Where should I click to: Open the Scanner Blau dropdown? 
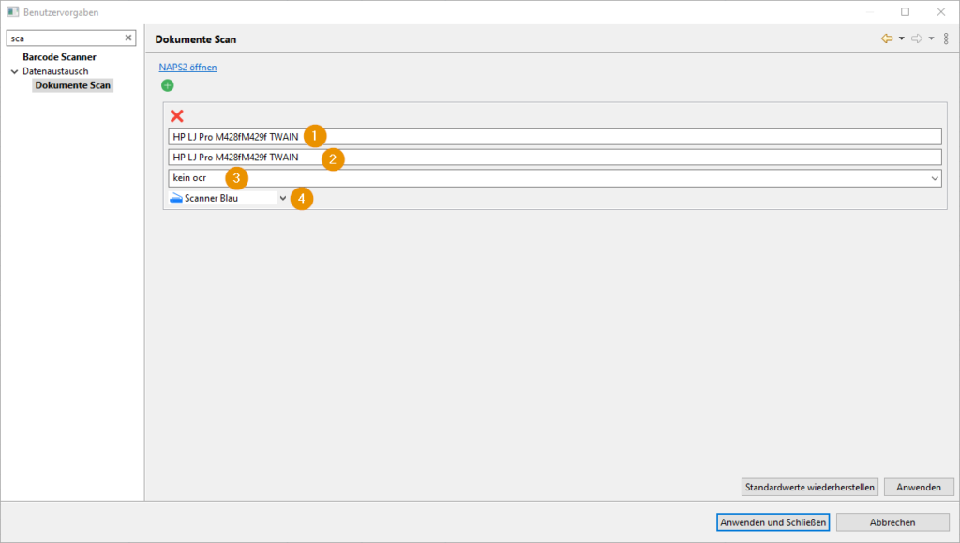(283, 198)
